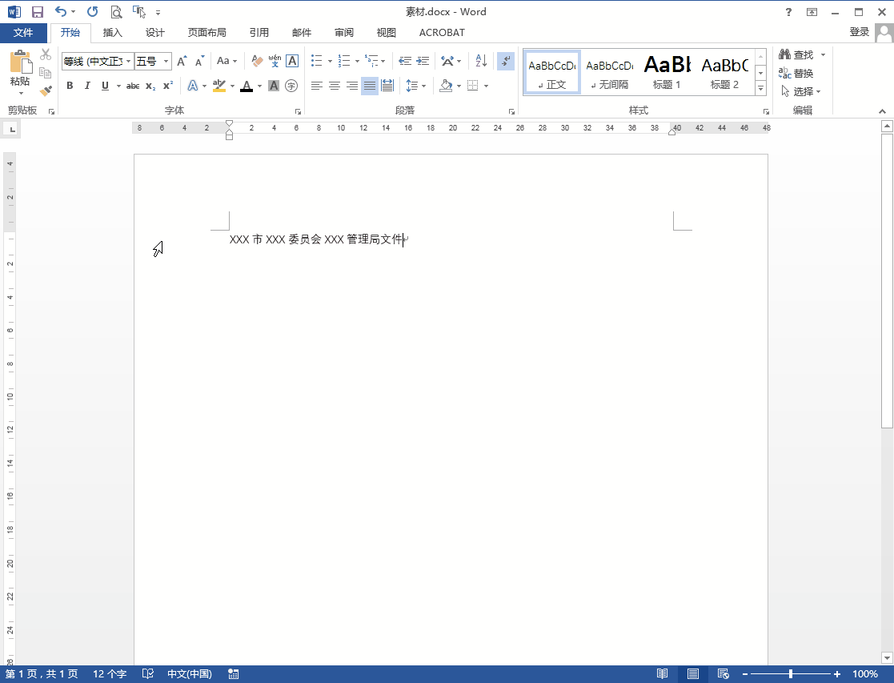894x683 pixels.
Task: Toggle Italic formatting
Action: [x=87, y=86]
